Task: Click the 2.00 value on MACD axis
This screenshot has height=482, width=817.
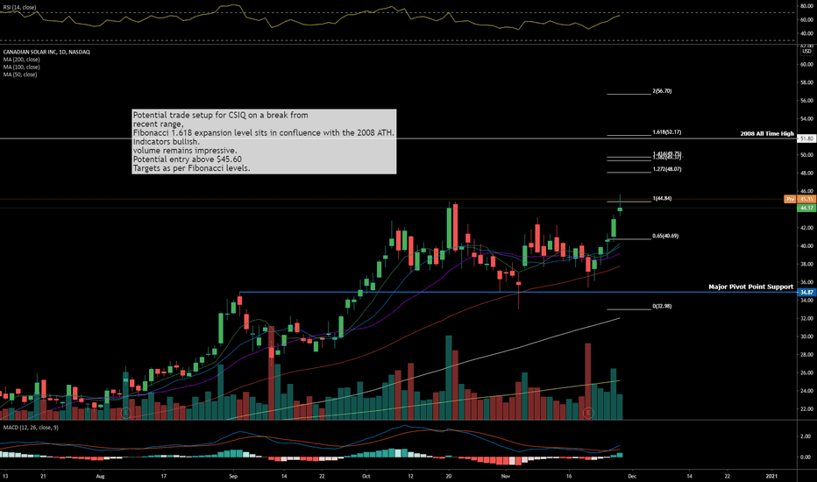Action: (x=806, y=436)
